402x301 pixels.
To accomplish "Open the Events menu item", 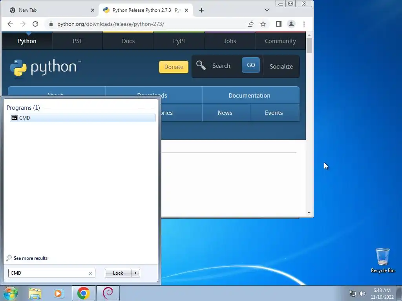I will (274, 113).
